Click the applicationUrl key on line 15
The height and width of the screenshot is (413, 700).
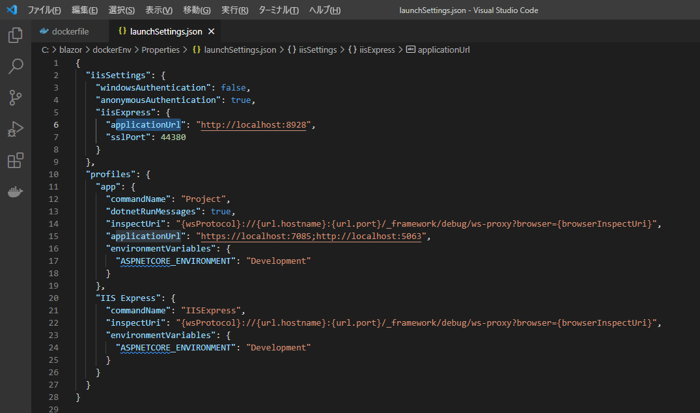(146, 236)
